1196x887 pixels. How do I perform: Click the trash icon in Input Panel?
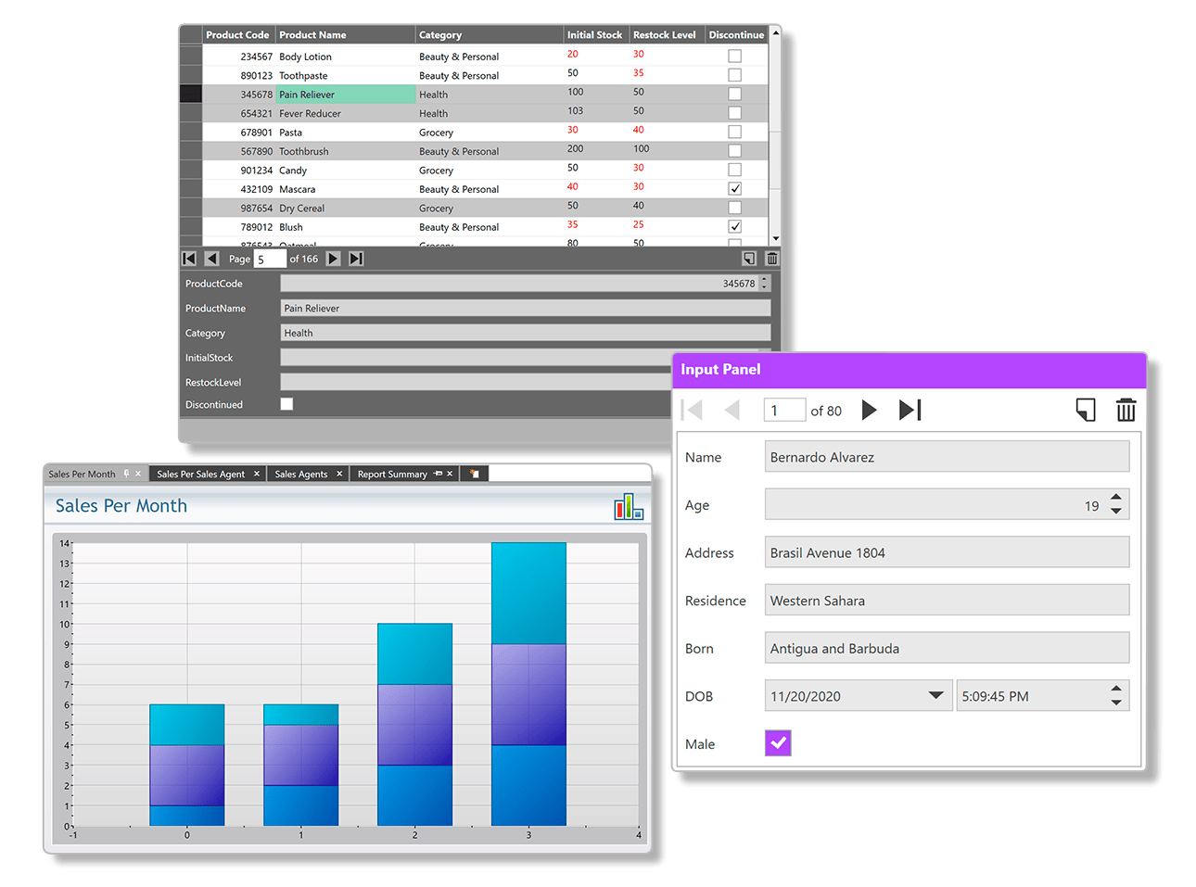coord(1126,410)
